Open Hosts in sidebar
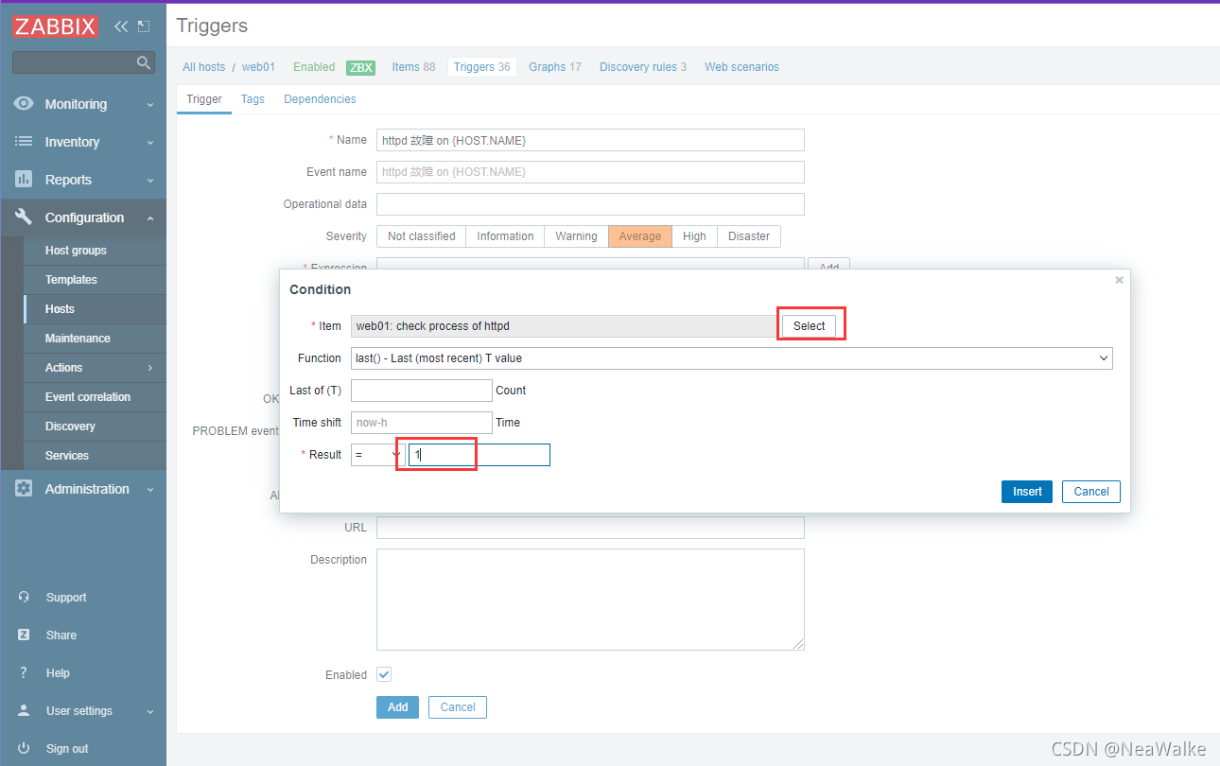1220x766 pixels. [95, 309]
